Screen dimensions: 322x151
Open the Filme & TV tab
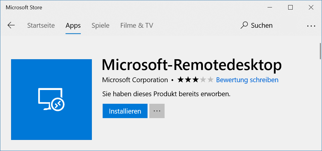tap(136, 25)
